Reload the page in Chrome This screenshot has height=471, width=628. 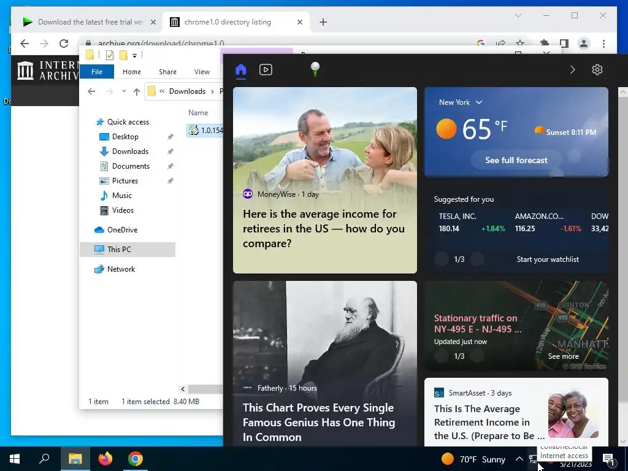[x=64, y=44]
